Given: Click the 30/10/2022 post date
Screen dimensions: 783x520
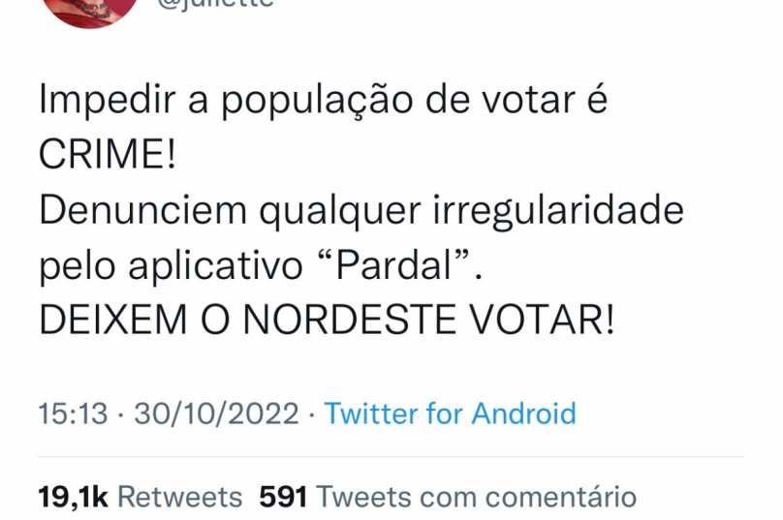Looking at the screenshot, I should coord(216,414).
